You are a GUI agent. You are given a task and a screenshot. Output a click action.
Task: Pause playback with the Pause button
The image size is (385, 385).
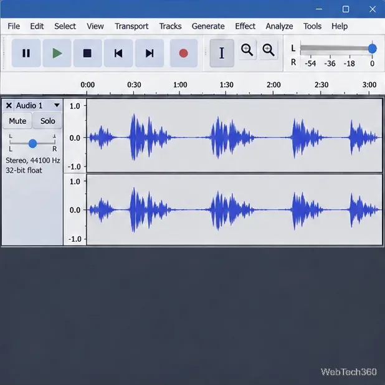click(x=26, y=53)
